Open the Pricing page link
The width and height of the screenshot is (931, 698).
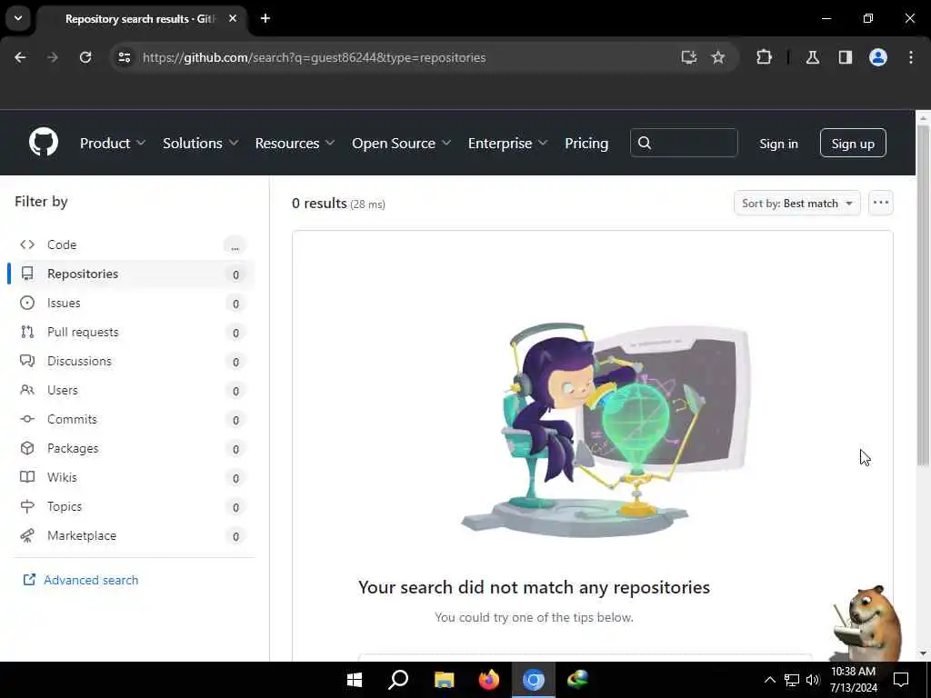[x=586, y=143]
